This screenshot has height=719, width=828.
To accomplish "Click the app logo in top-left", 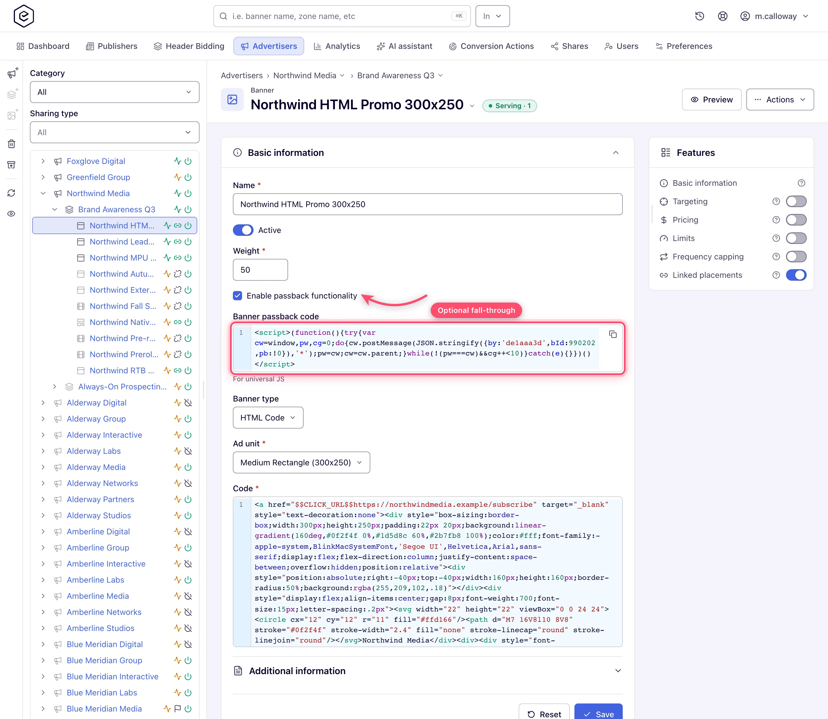I will (x=24, y=16).
